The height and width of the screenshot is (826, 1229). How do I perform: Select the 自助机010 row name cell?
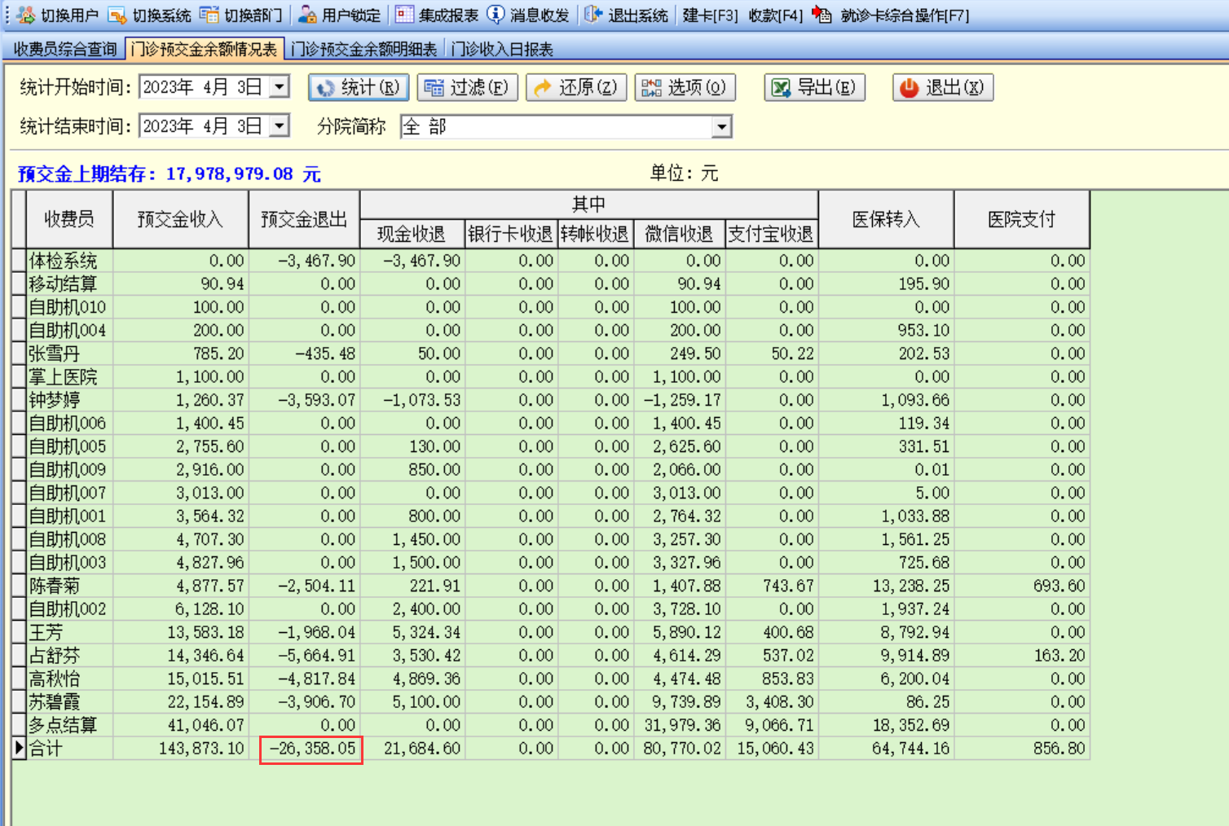69,307
